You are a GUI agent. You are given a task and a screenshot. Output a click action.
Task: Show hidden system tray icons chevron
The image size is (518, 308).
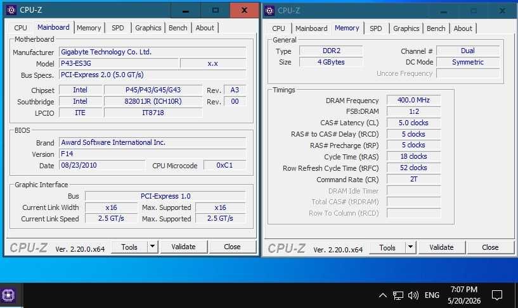coord(382,295)
